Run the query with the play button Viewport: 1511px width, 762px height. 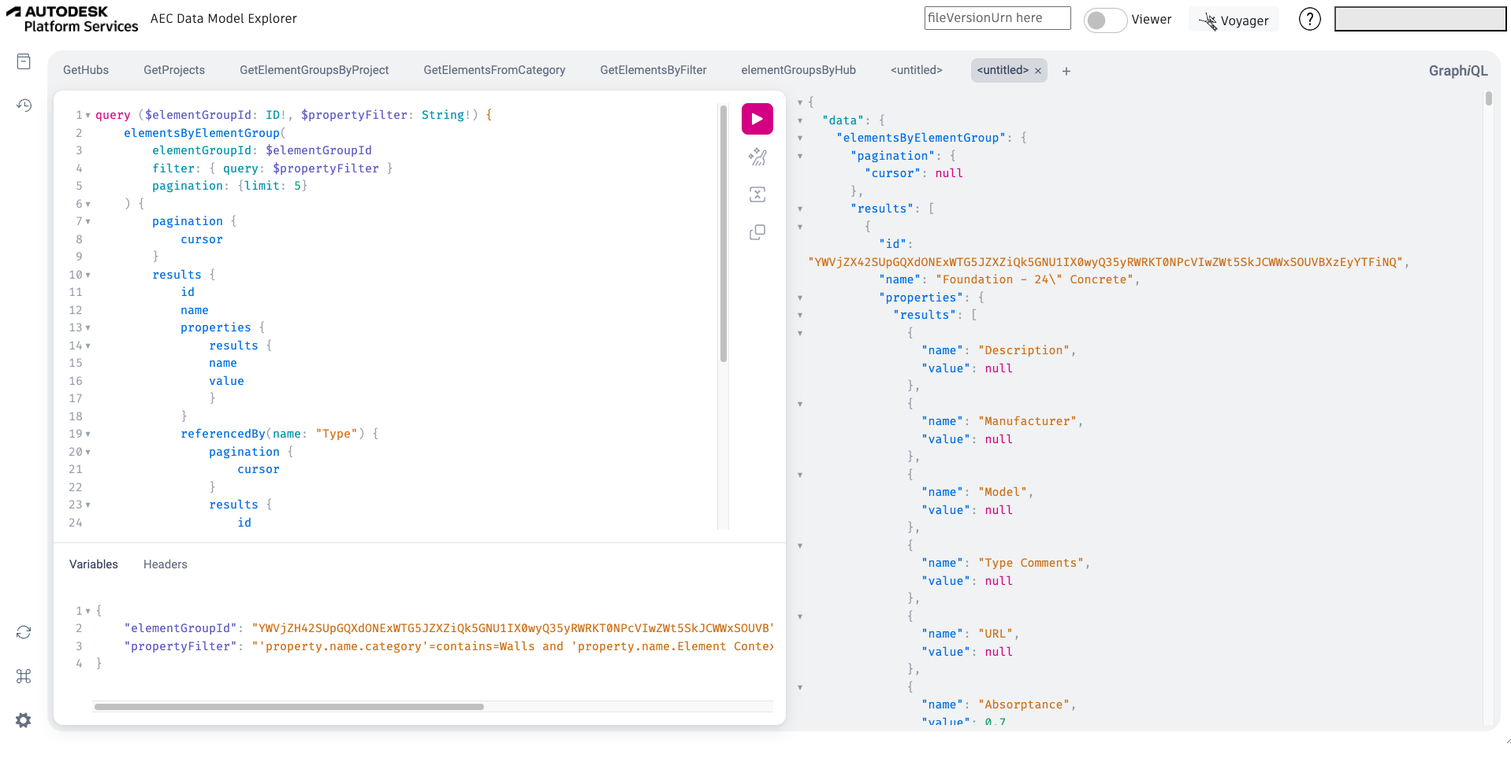pyautogui.click(x=757, y=119)
